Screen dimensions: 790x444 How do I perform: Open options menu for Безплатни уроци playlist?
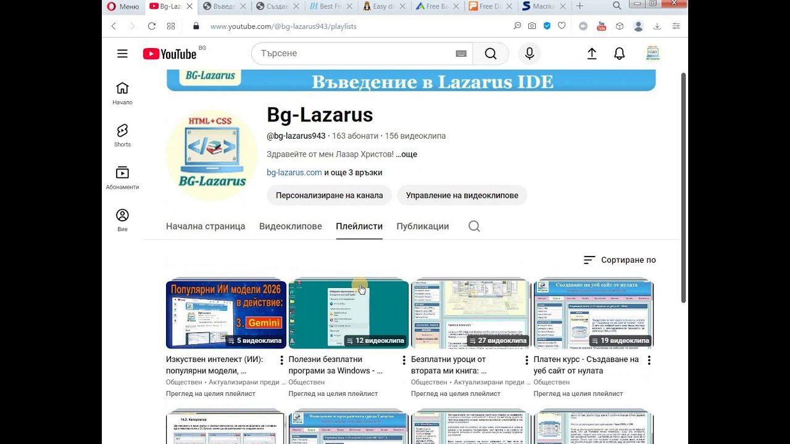tap(526, 360)
